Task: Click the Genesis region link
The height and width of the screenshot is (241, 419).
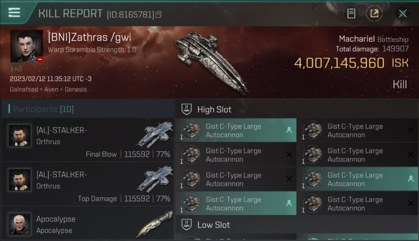Action: click(x=75, y=90)
